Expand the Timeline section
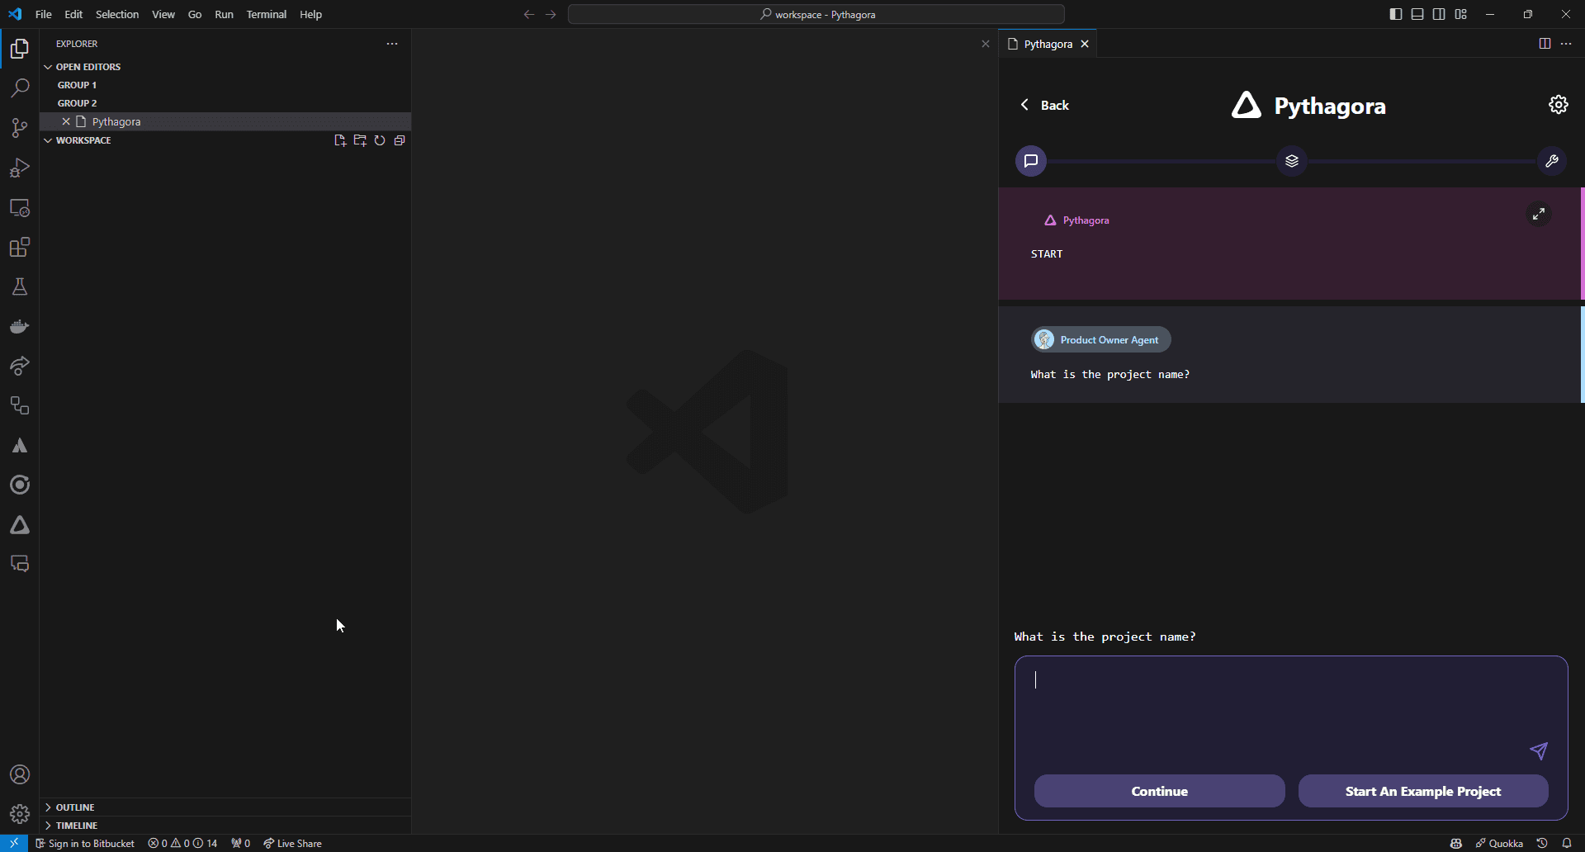1585x852 pixels. point(77,826)
